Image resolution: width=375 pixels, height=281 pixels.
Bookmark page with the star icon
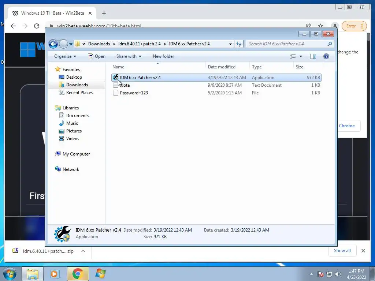(x=320, y=26)
